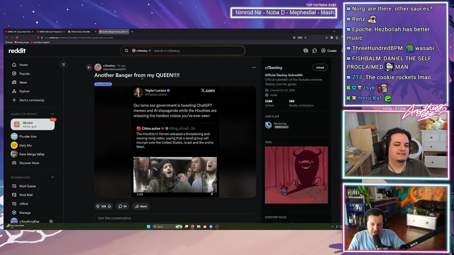Select the MrMouton user flair
The width and height of the screenshot is (454, 255).
[281, 127]
